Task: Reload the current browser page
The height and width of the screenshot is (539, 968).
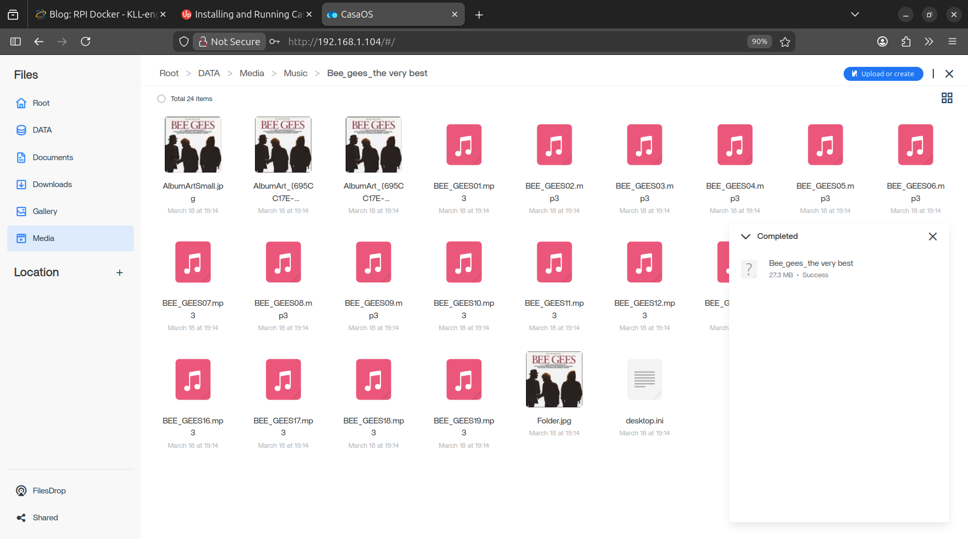Action: click(86, 41)
